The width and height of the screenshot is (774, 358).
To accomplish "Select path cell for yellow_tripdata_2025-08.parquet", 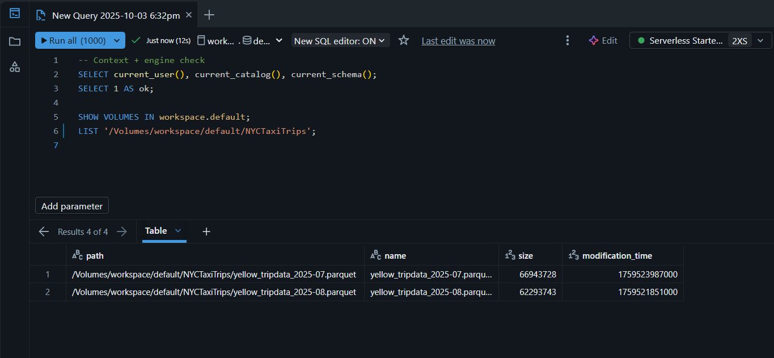I will click(215, 292).
